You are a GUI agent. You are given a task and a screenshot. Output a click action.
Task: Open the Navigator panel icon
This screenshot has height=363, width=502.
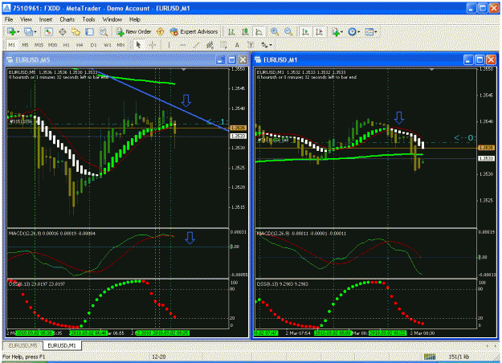[x=76, y=31]
